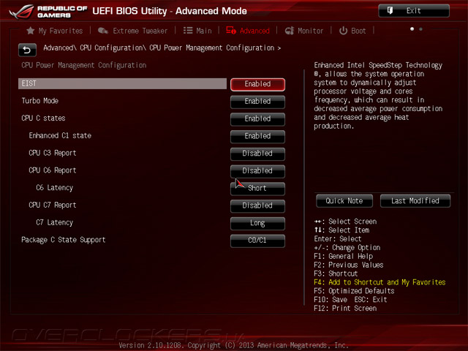Image resolution: width=468 pixels, height=351 pixels.
Task: Open the C6 Latency Short dropdown
Action: click(257, 189)
